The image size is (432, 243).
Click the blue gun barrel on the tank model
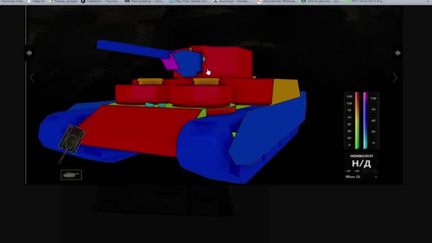point(134,49)
